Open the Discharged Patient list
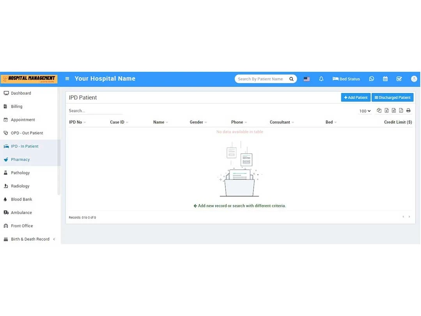Image resolution: width=421 pixels, height=316 pixels. tap(393, 97)
